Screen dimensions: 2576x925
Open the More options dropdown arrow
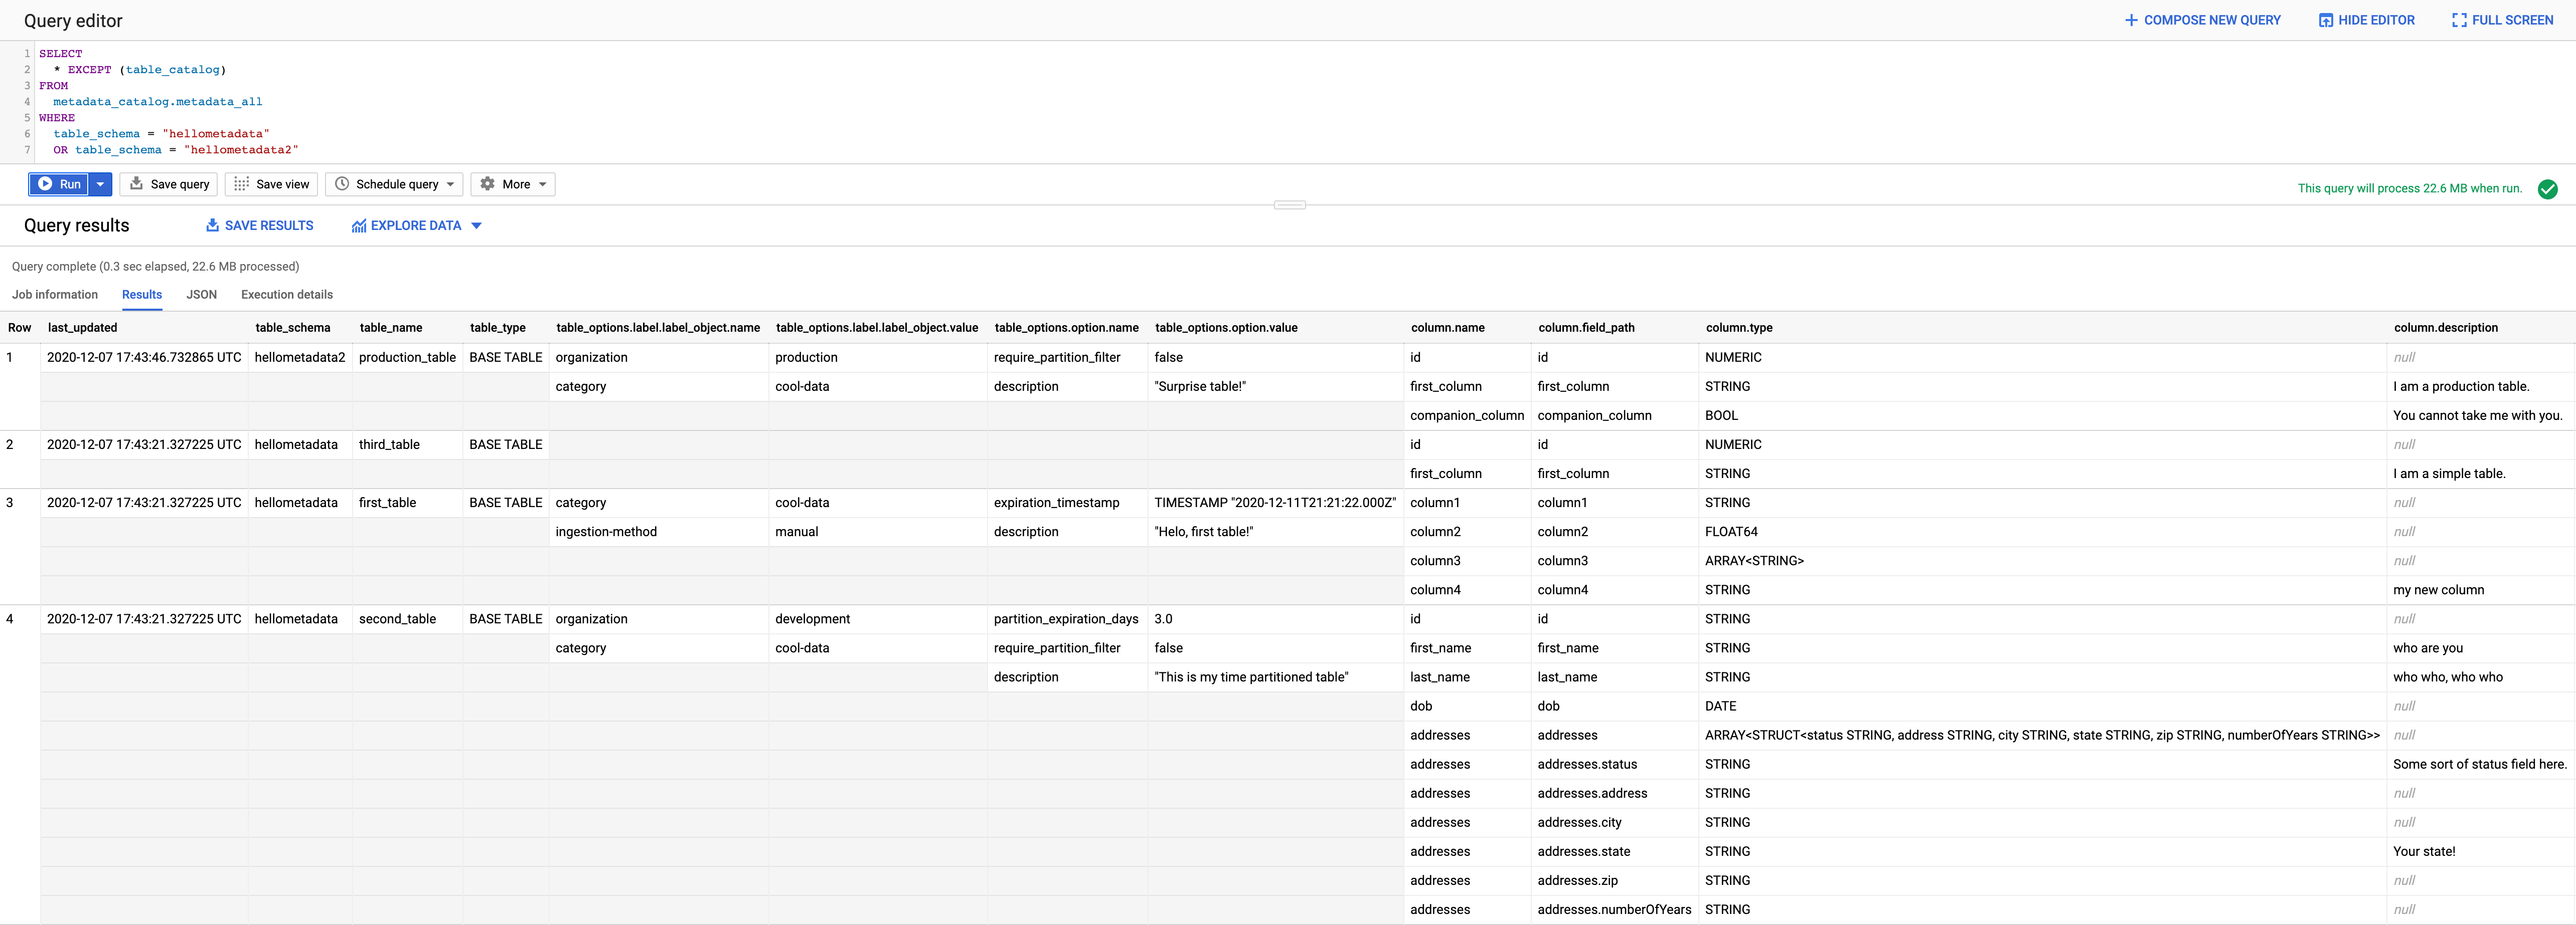pos(543,184)
